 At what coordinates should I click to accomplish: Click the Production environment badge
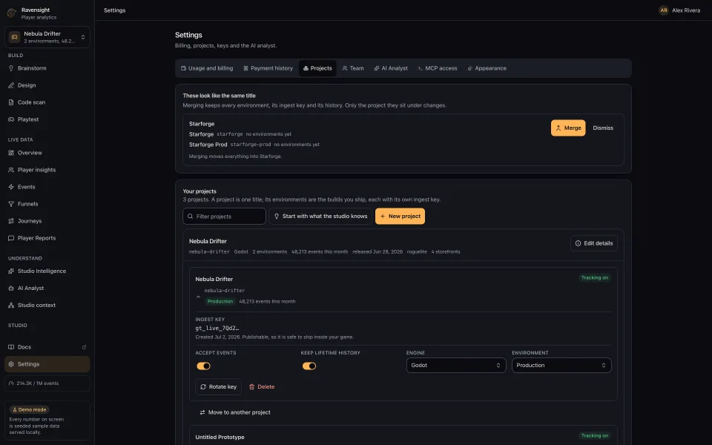[x=220, y=302]
